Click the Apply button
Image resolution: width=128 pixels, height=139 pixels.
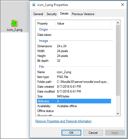(115, 133)
